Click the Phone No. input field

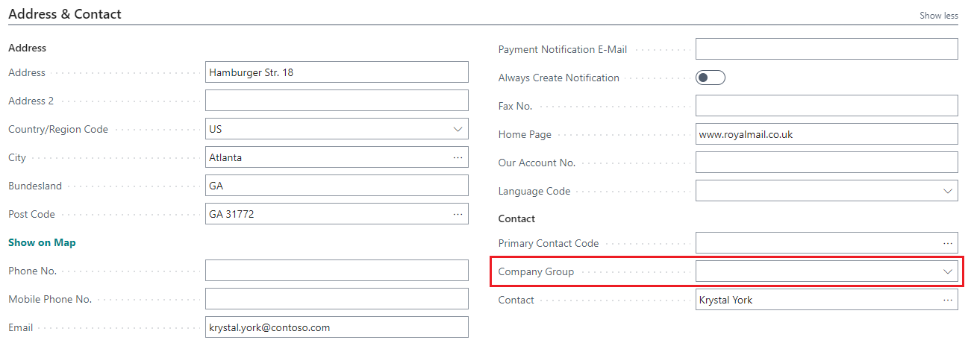click(337, 271)
